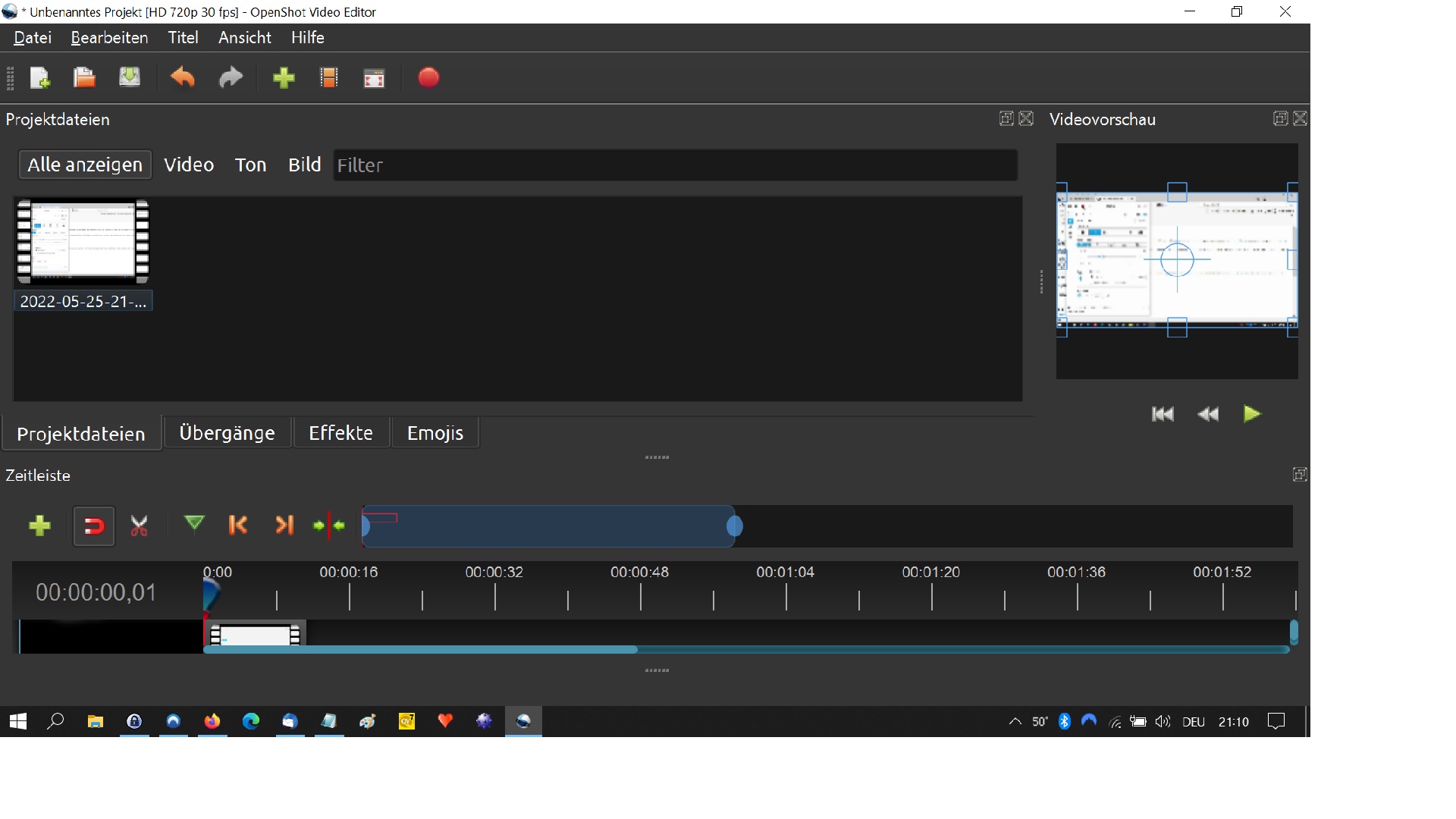1456x819 pixels.
Task: Click the red Export Video button
Action: coord(428,78)
